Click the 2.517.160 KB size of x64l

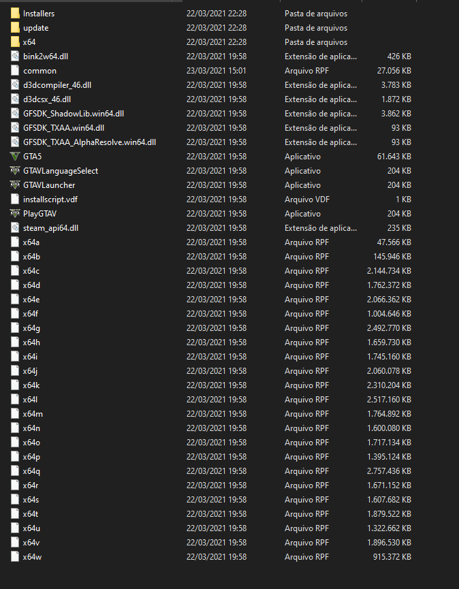[389, 400]
